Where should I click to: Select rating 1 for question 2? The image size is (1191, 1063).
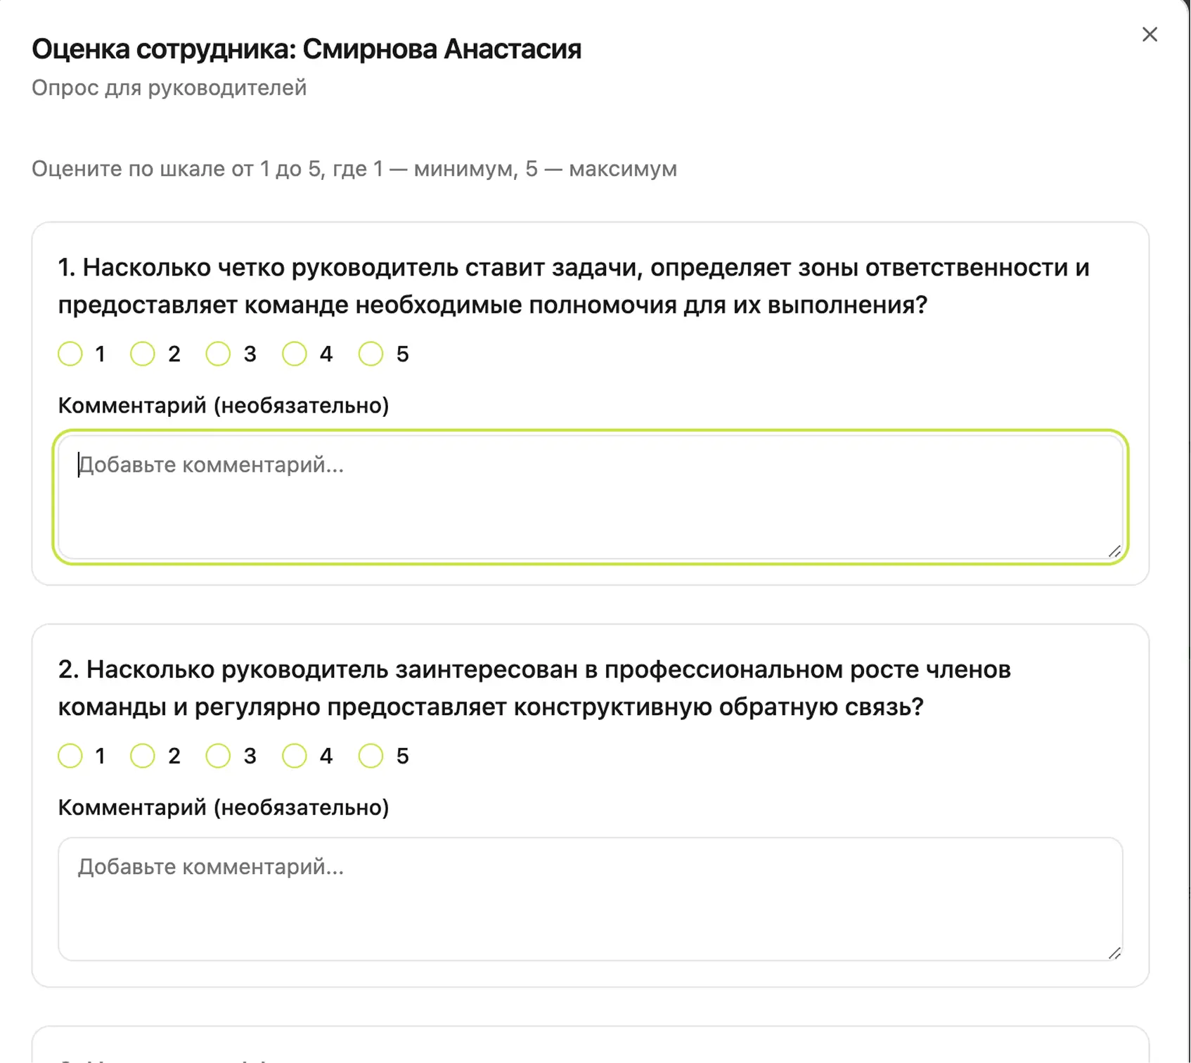70,756
